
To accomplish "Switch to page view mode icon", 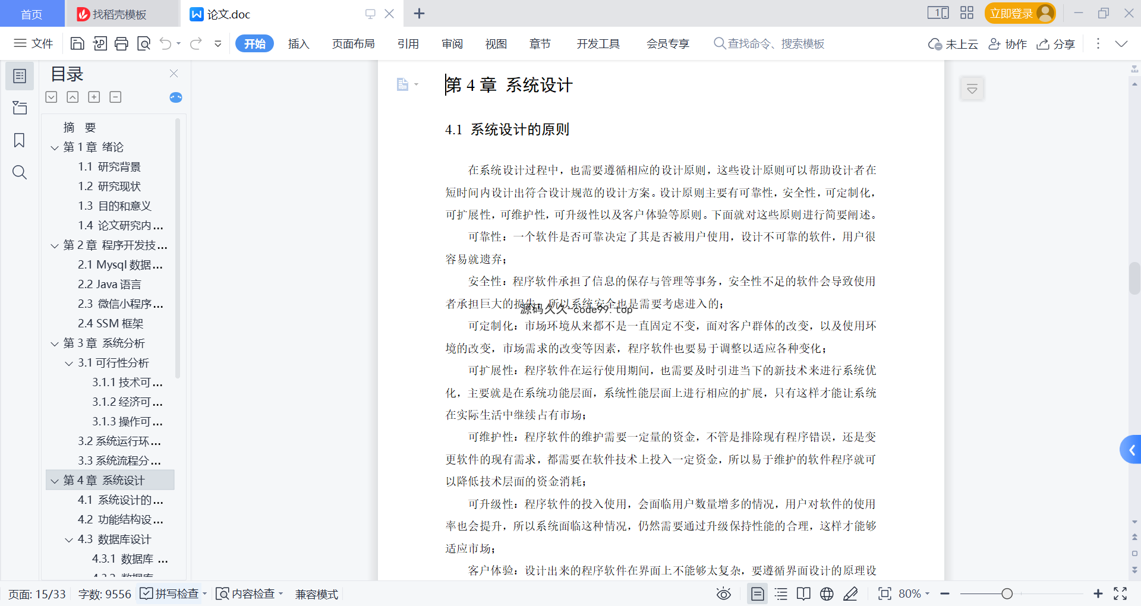I will [757, 594].
